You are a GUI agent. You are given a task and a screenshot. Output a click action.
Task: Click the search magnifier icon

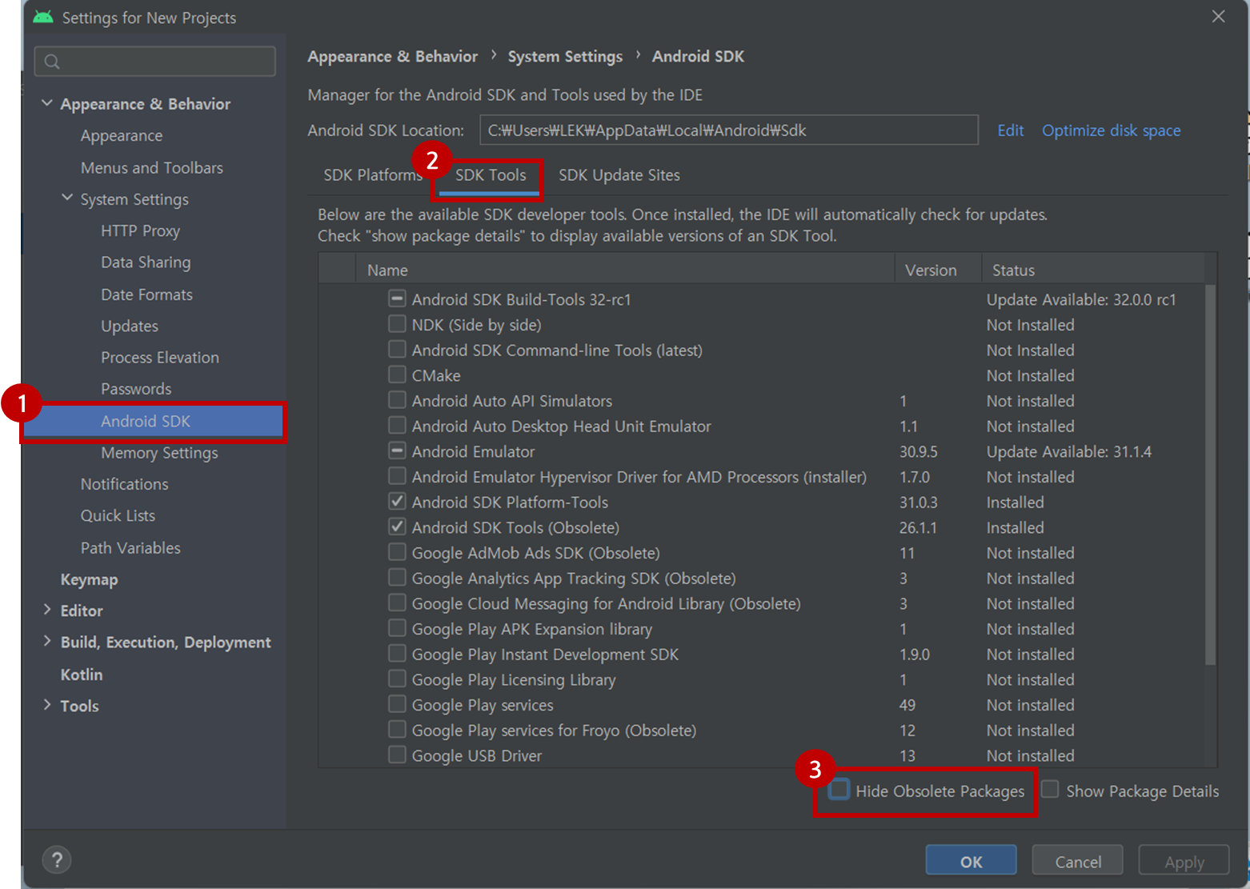(x=52, y=62)
